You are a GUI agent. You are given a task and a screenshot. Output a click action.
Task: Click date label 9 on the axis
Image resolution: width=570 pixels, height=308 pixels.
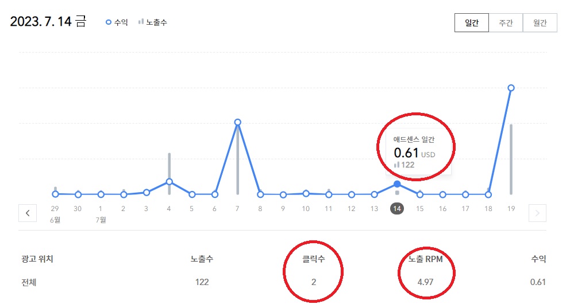tap(283, 209)
